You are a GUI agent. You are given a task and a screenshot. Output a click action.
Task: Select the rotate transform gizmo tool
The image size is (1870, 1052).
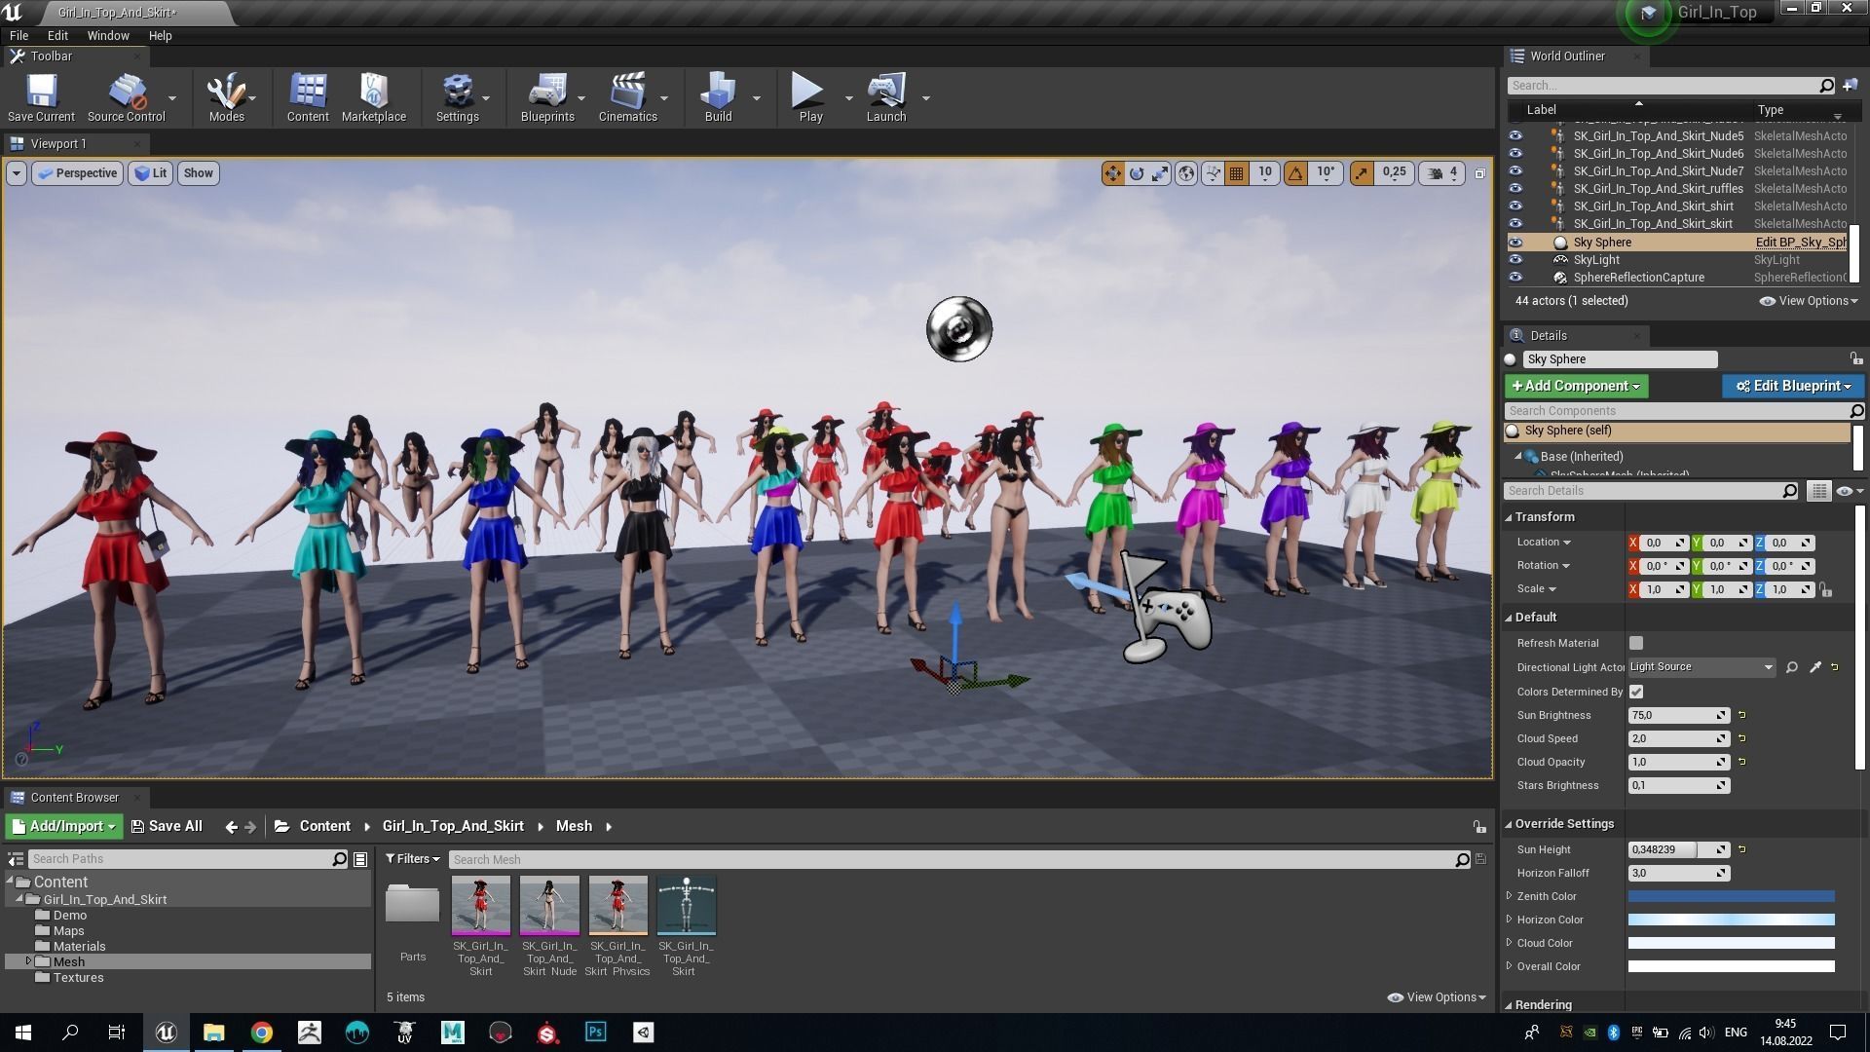[x=1137, y=173]
